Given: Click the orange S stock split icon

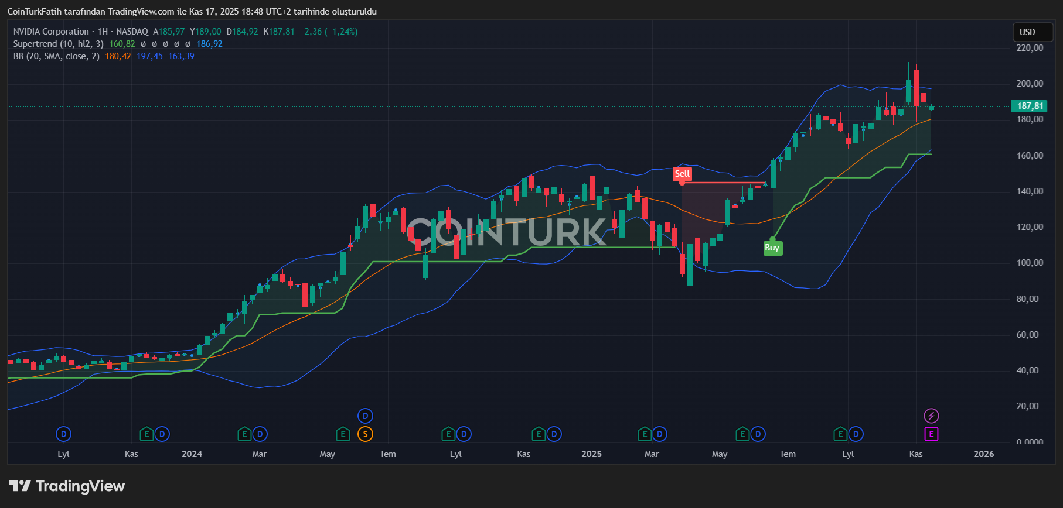Looking at the screenshot, I should tap(365, 434).
